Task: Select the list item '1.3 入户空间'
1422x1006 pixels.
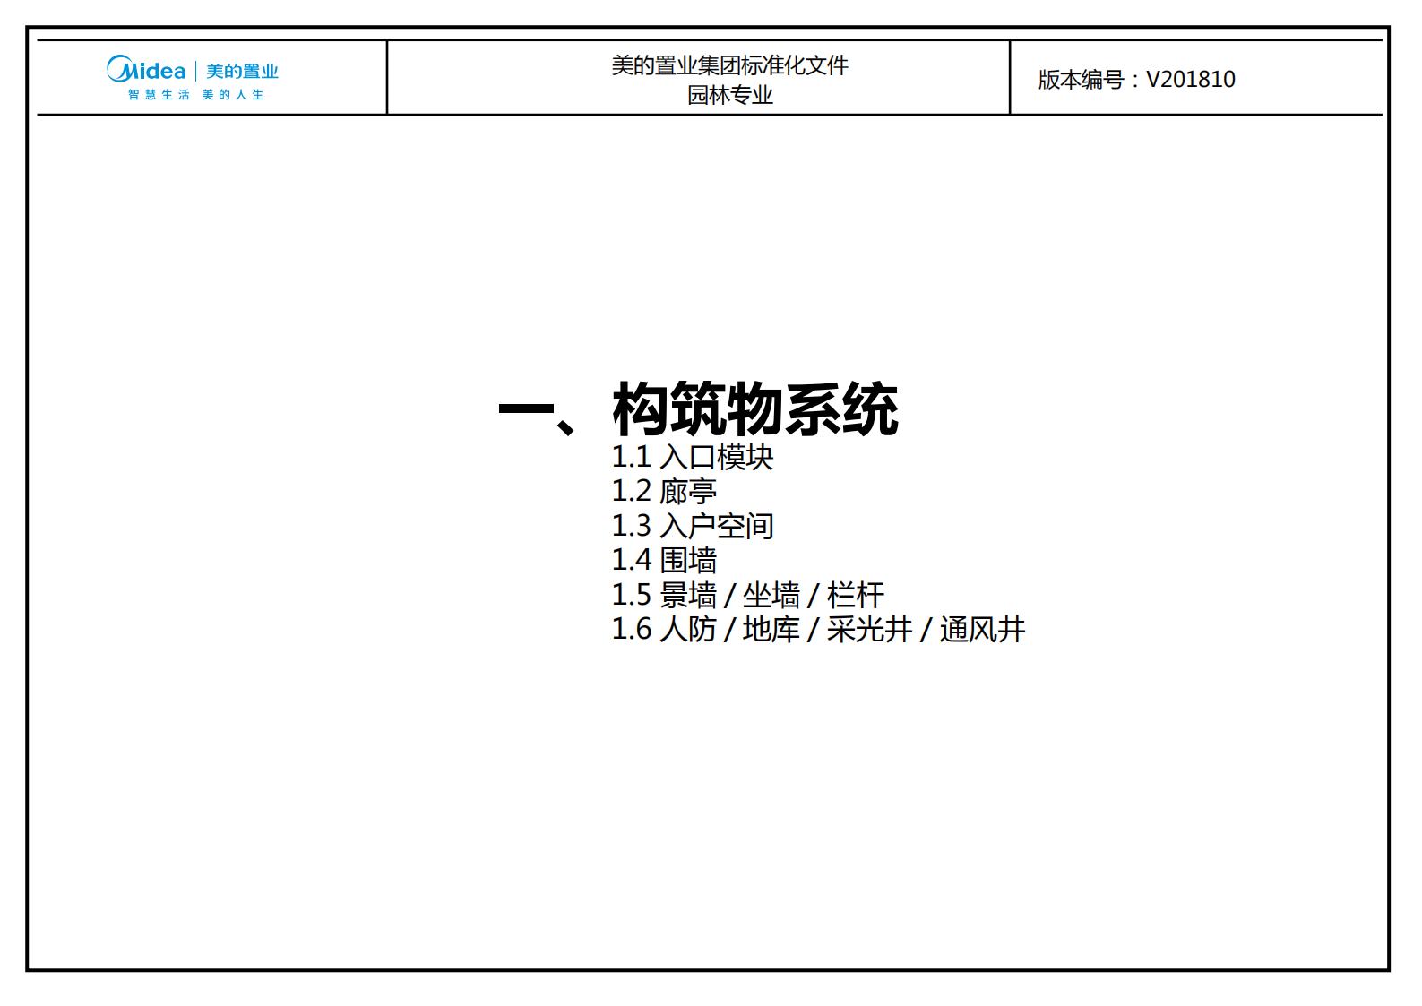Action: click(692, 526)
